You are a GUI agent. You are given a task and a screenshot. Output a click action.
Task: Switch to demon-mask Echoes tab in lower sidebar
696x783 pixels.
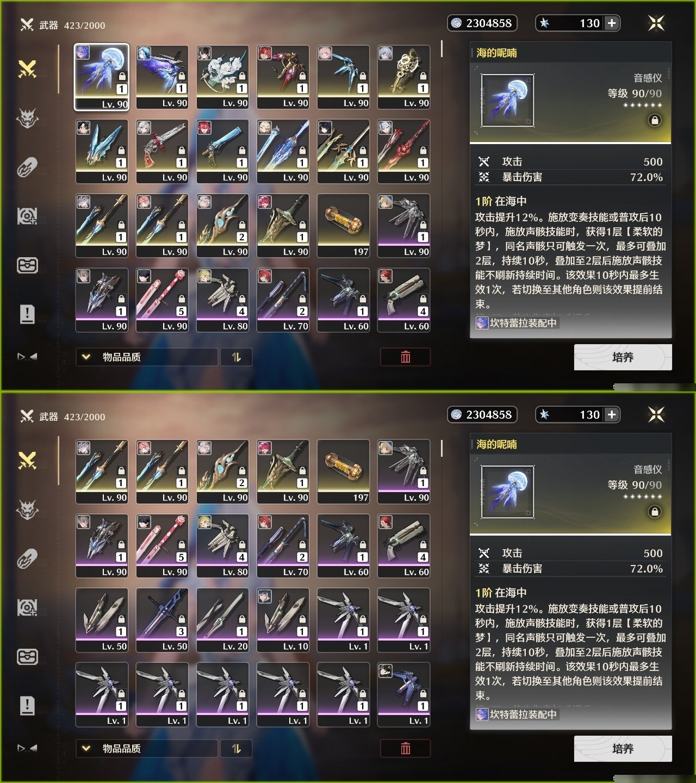click(27, 509)
